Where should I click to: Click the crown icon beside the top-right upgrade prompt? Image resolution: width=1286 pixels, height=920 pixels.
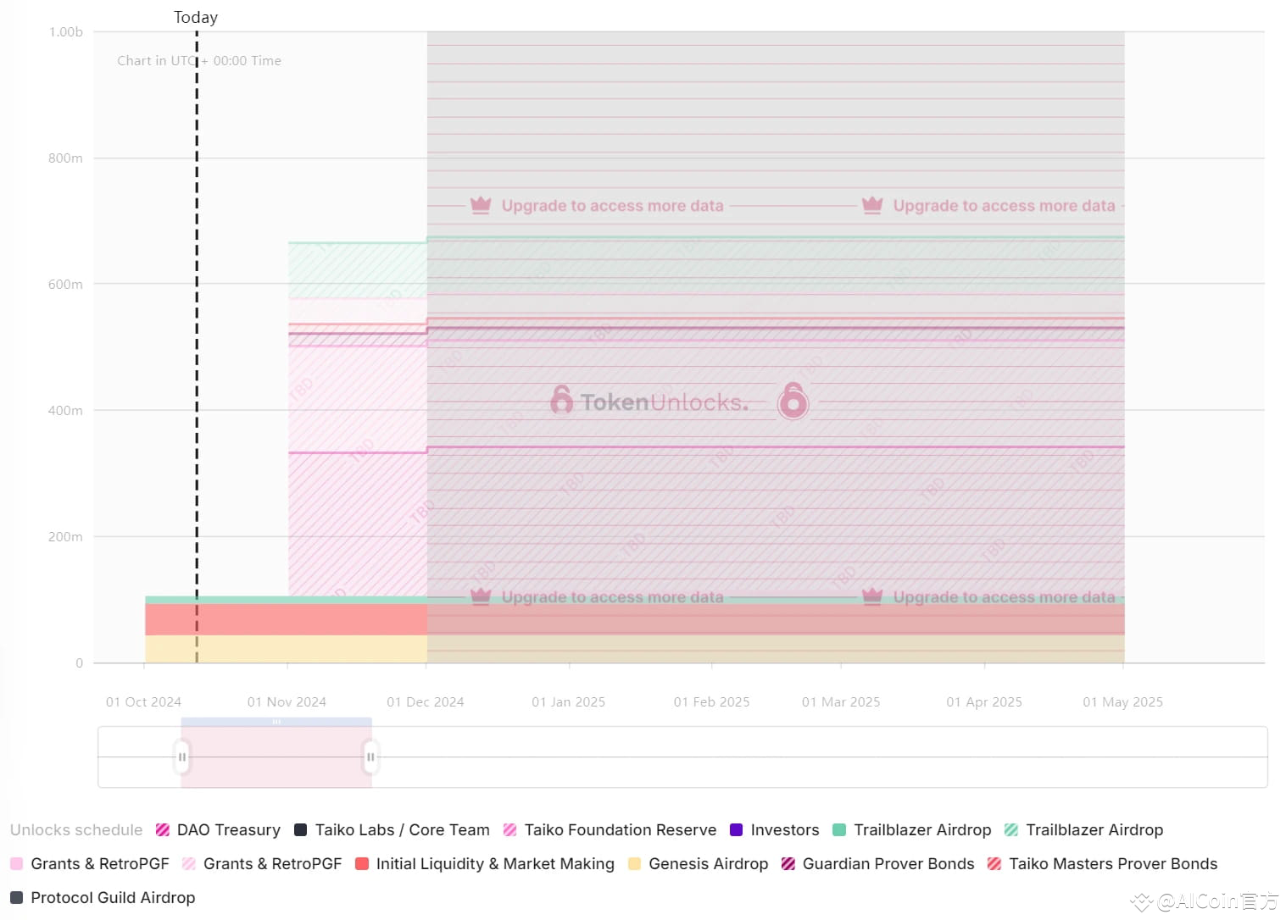click(872, 205)
